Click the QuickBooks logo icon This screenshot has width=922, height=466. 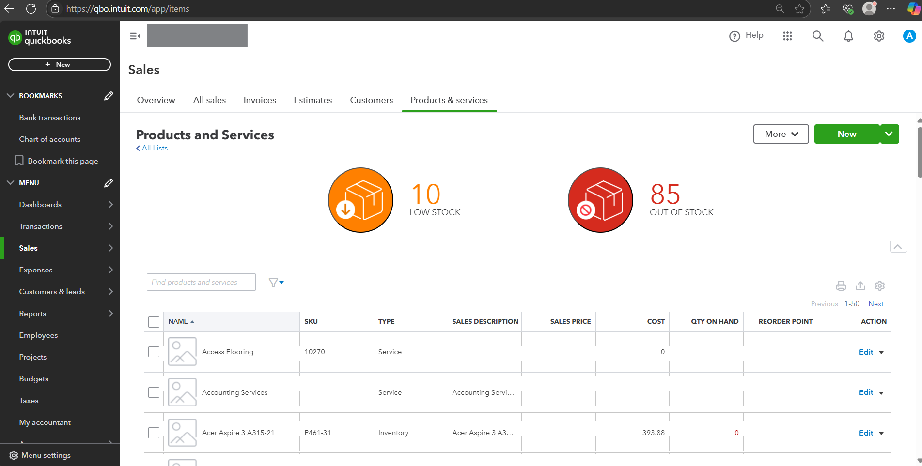15,37
